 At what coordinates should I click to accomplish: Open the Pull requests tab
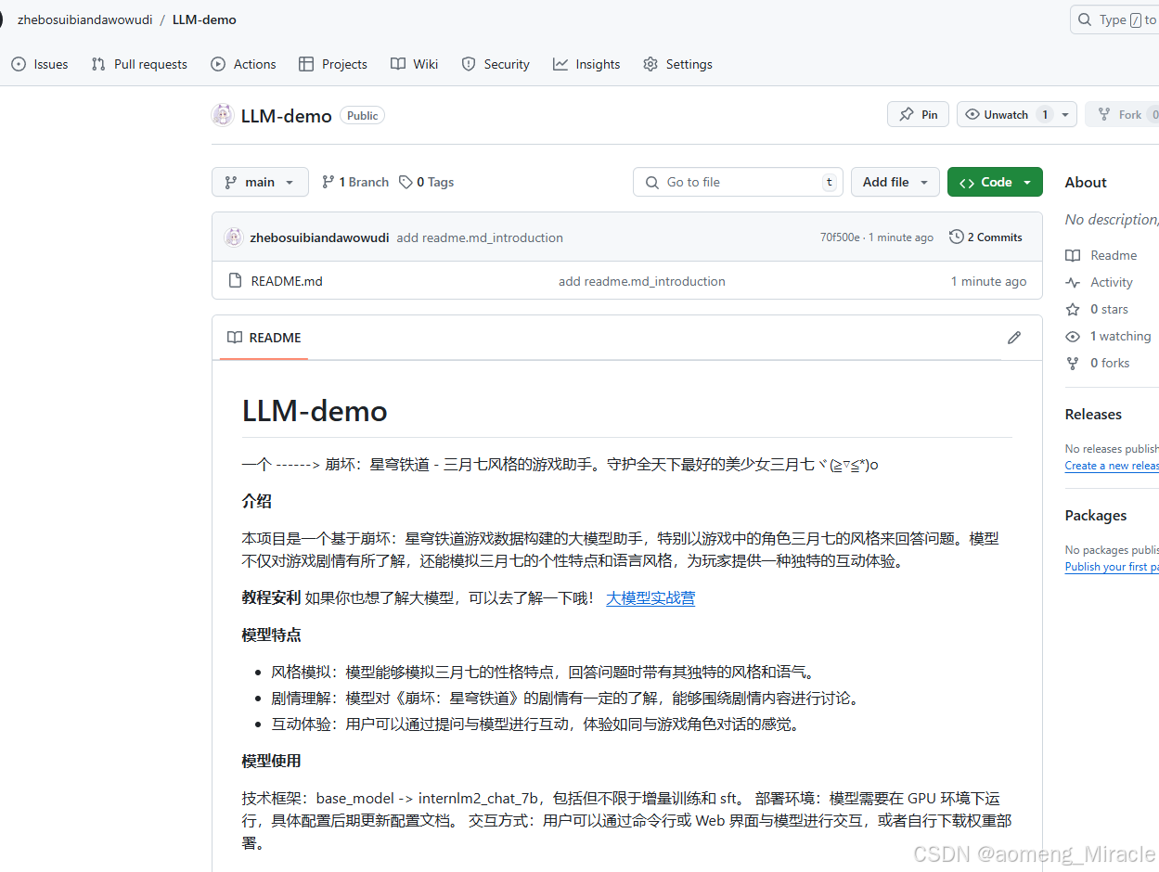(139, 64)
